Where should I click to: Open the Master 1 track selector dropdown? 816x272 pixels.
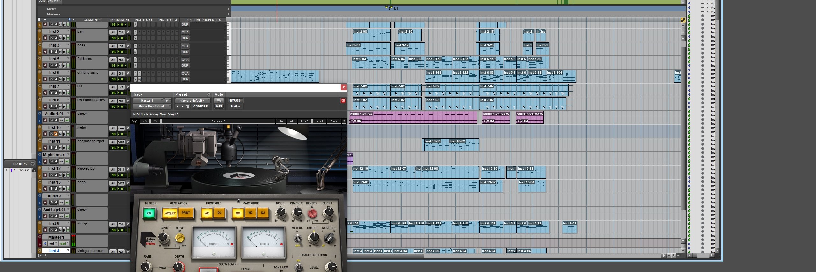tap(148, 101)
